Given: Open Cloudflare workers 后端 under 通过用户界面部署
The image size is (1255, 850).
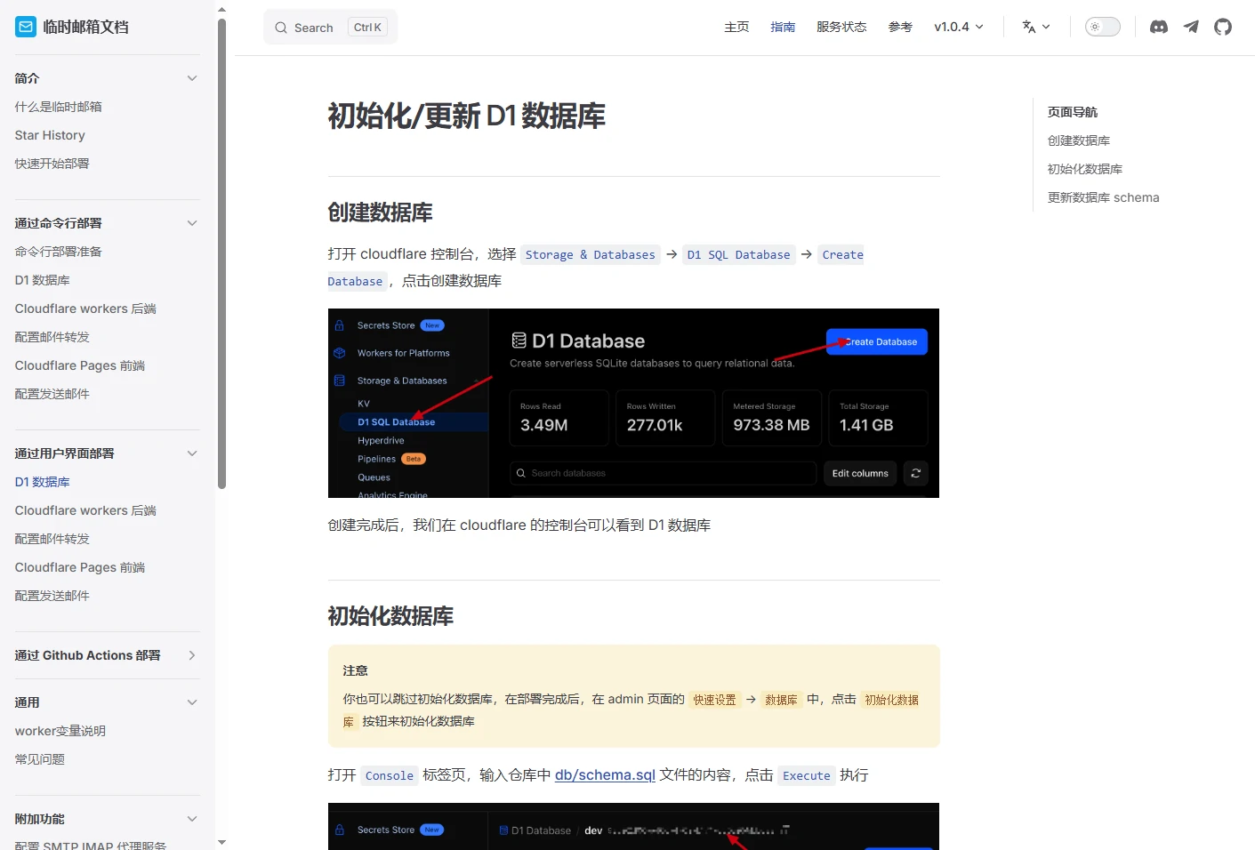Looking at the screenshot, I should click(x=85, y=510).
